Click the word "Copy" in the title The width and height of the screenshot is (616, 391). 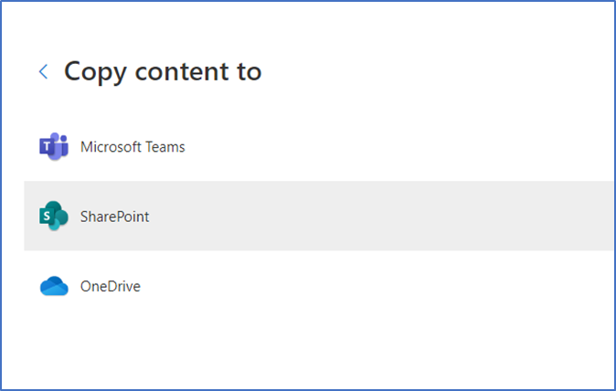[95, 73]
